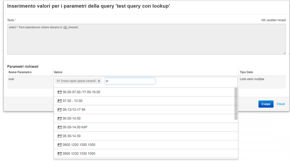Select option 'PT 06,00-07,00 /17.00-19,00'
The height and width of the screenshot is (163, 290).
tap(79, 92)
